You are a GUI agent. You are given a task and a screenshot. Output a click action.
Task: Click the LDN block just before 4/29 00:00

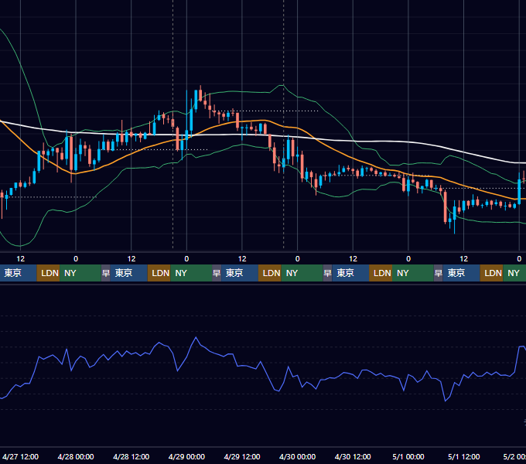[159, 273]
